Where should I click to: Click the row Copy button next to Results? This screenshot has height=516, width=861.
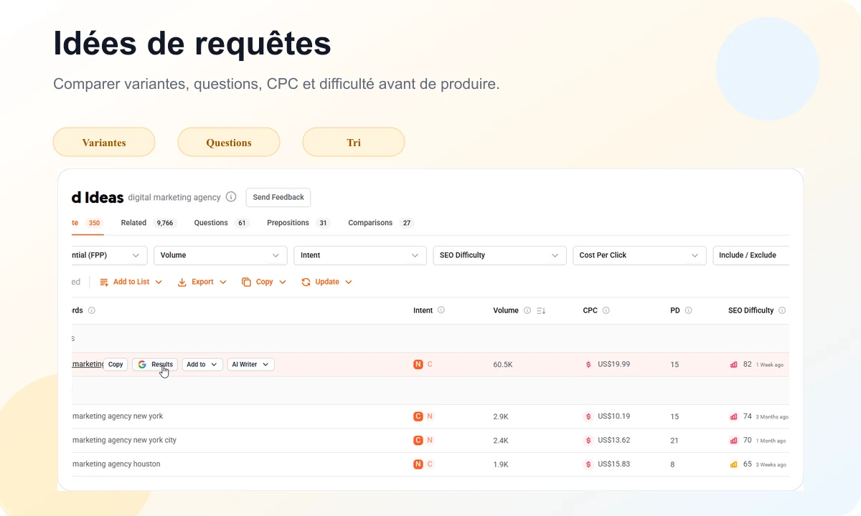[116, 365]
